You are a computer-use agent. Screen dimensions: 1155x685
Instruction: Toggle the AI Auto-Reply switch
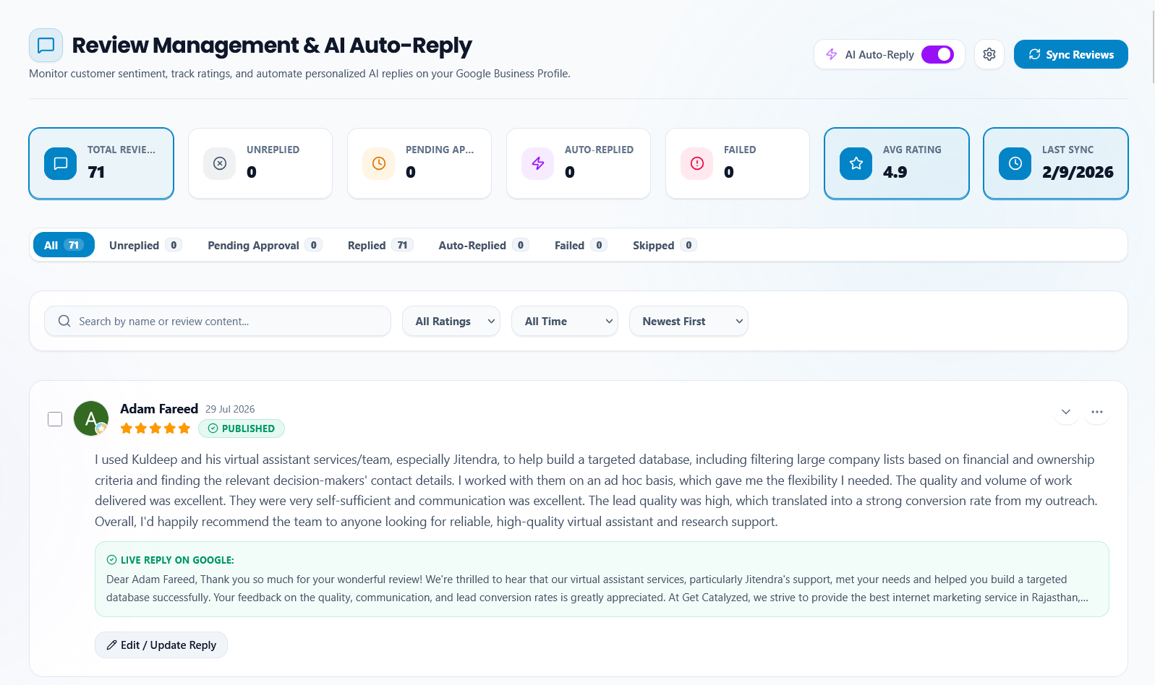coord(937,54)
